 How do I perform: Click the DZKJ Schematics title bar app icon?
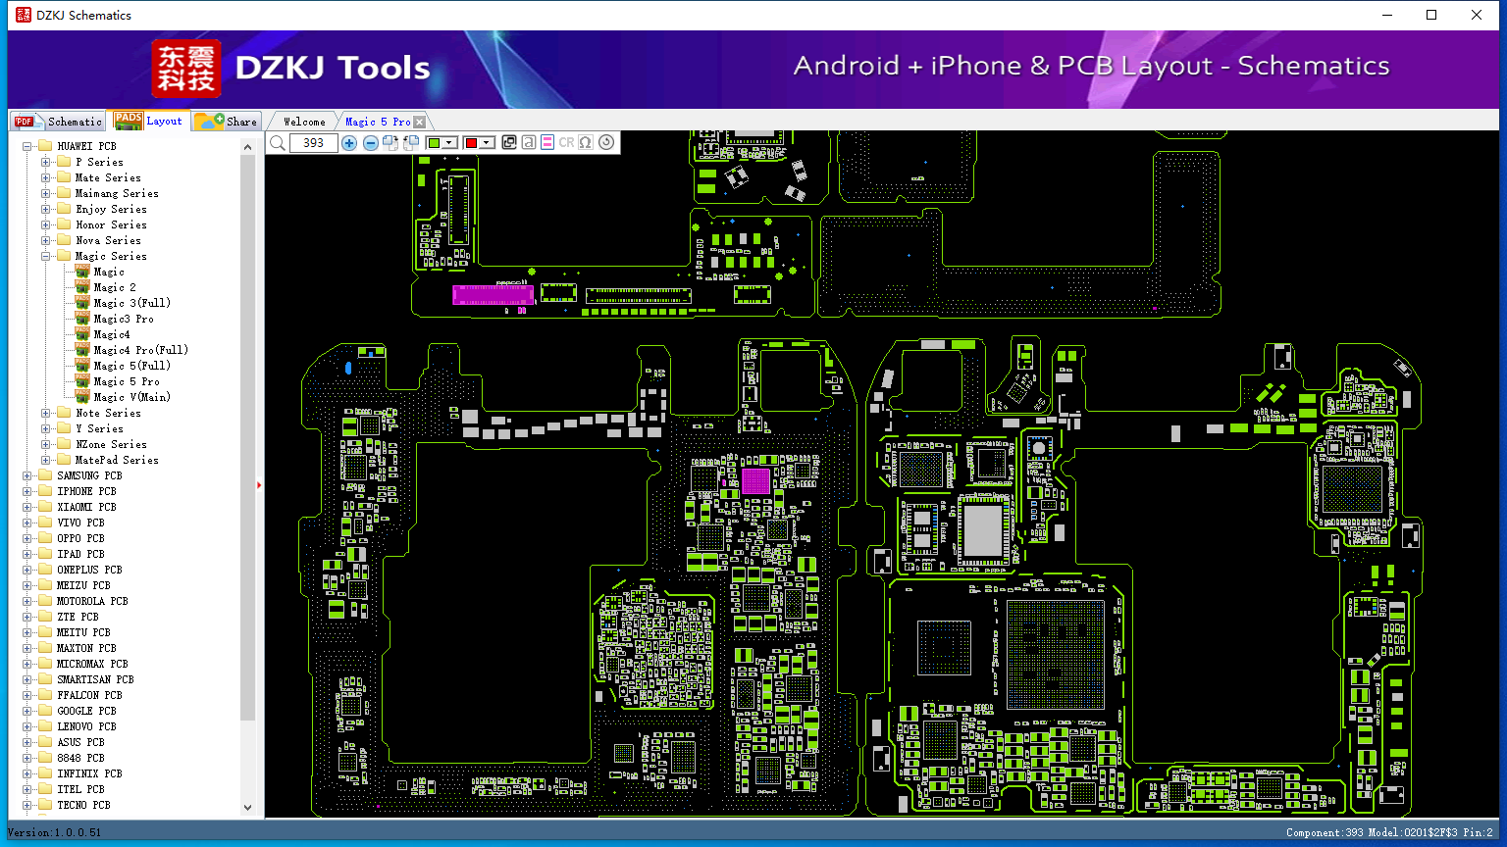pos(24,15)
